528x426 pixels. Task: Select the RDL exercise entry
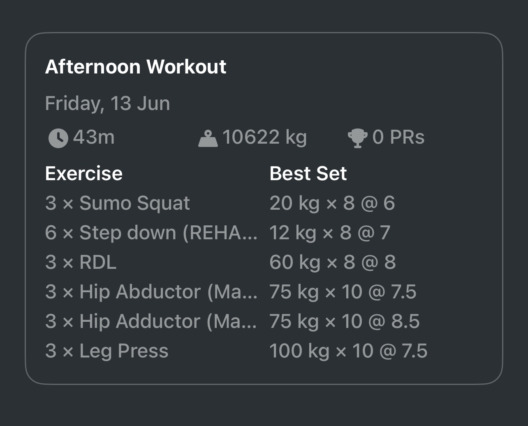pos(81,262)
